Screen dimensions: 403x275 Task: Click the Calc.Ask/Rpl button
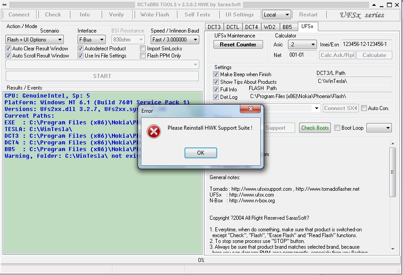[x=337, y=55]
